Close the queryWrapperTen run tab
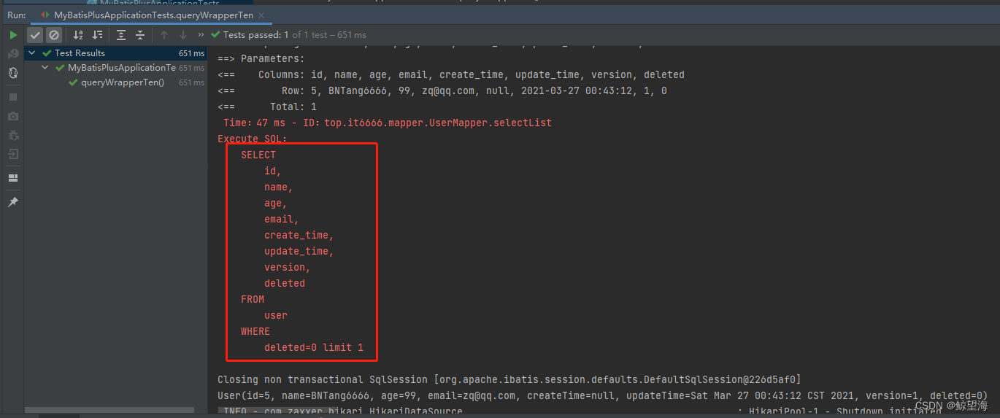The width and height of the screenshot is (1000, 418). (x=261, y=15)
